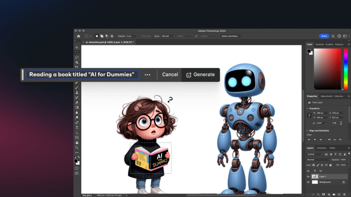351x197 pixels.
Task: Switch to the Patterns tab
Action: 339,44
